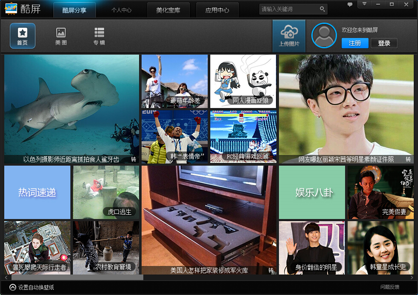Click the search magnifier icon
418x295 pixels.
(x=322, y=9)
